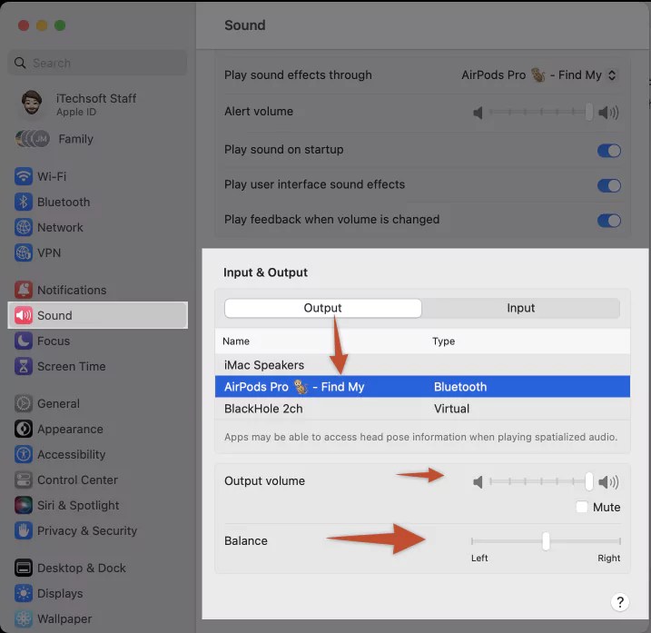651x633 pixels.
Task: Click the search magnifier icon
Action: click(20, 63)
